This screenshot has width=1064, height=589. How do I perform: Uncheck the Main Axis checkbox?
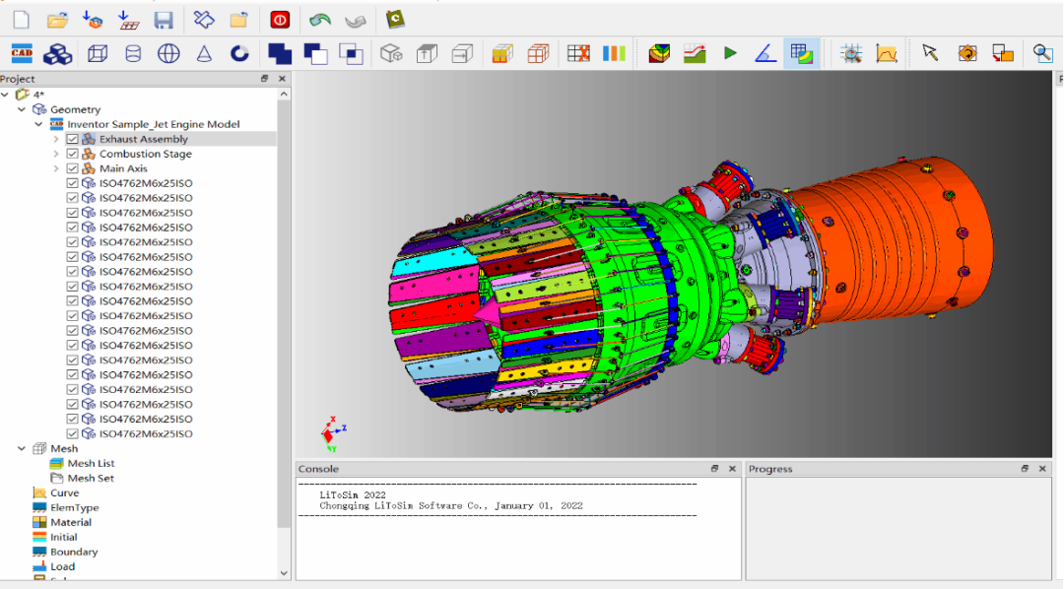73,168
